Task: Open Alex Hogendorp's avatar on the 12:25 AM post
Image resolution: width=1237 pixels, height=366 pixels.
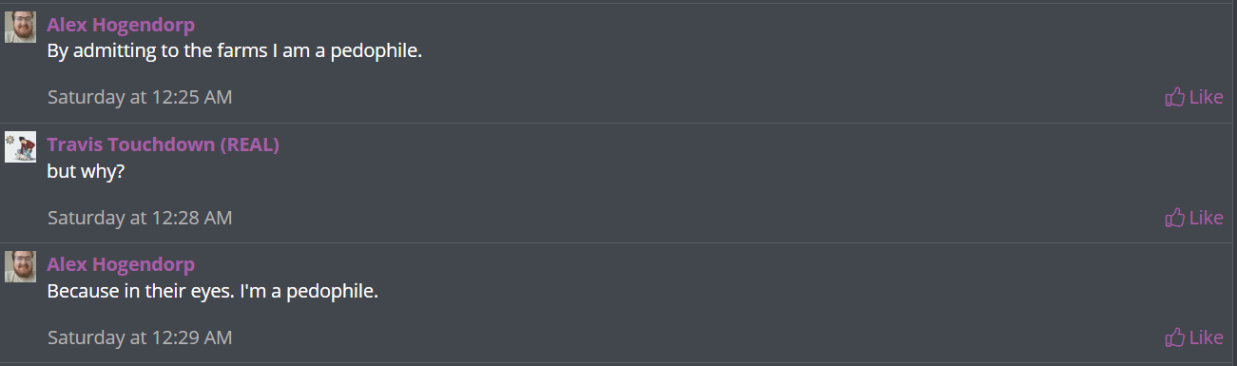Action: click(21, 27)
